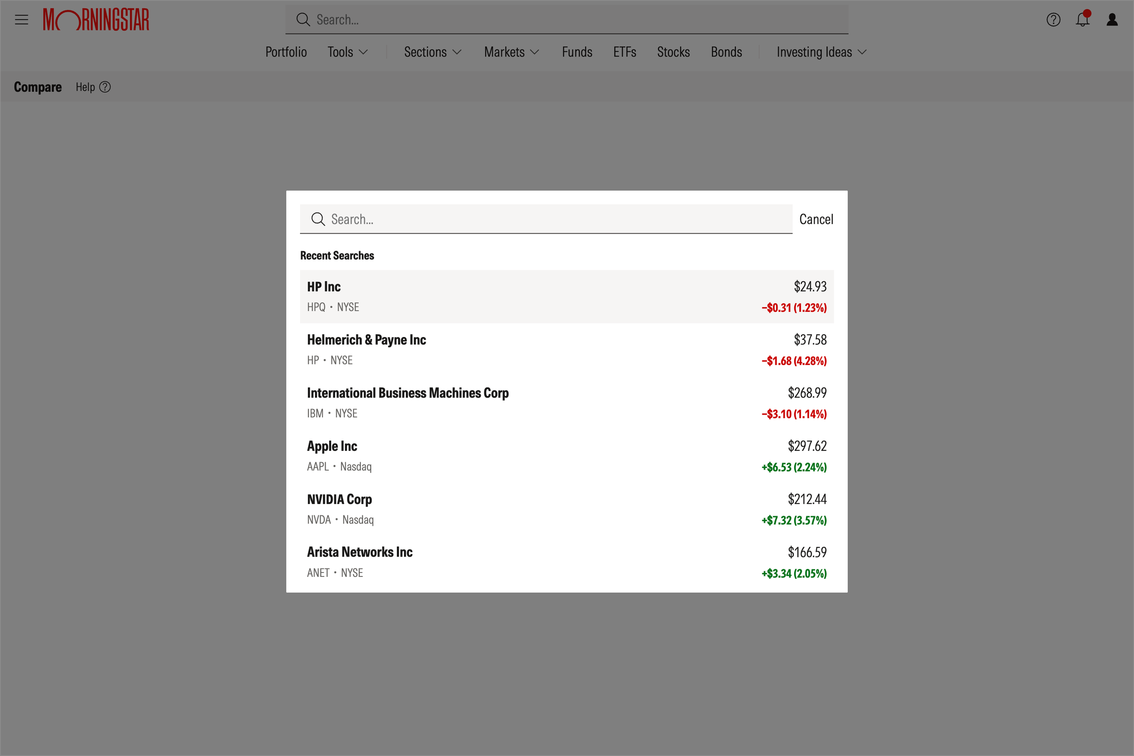Open the Portfolio nav item
1134x756 pixels.
[286, 52]
